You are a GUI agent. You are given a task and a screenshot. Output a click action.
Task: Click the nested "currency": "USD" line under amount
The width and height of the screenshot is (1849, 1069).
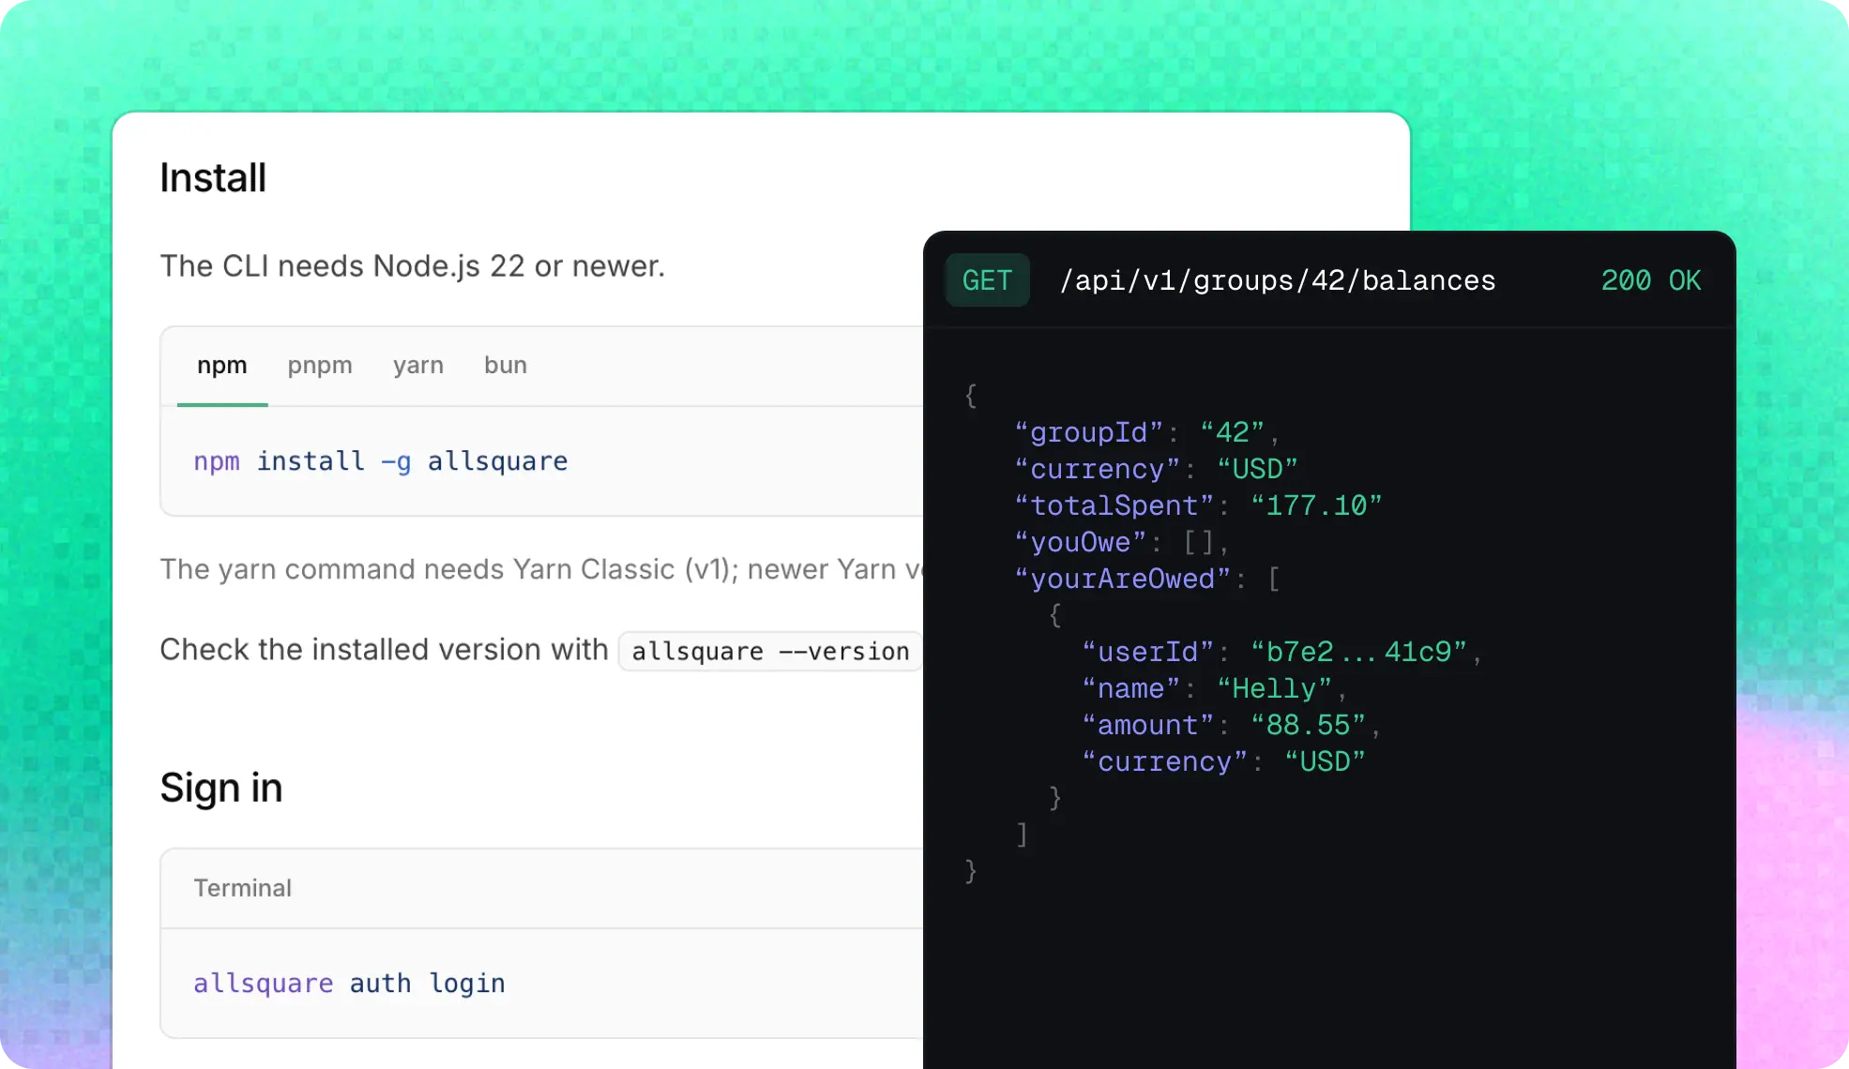click(x=1223, y=761)
